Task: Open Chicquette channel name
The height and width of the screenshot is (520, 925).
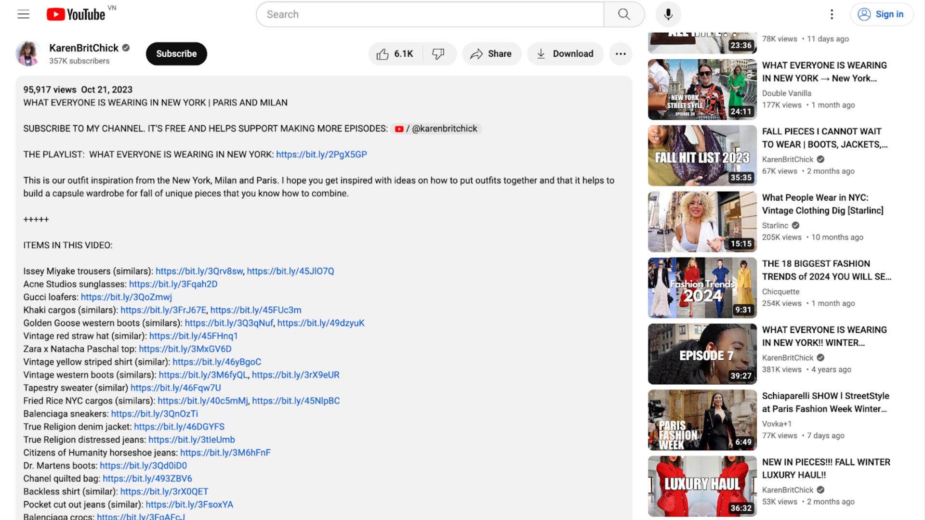Action: 780,292
